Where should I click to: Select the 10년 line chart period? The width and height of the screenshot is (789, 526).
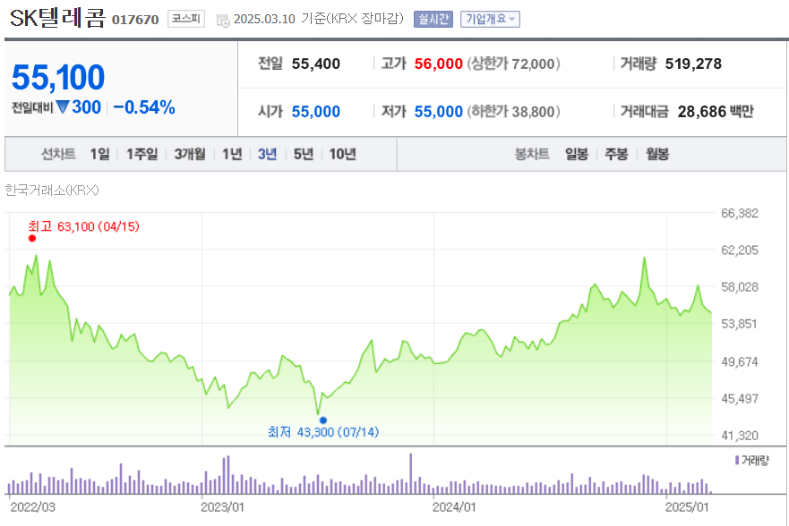[343, 154]
